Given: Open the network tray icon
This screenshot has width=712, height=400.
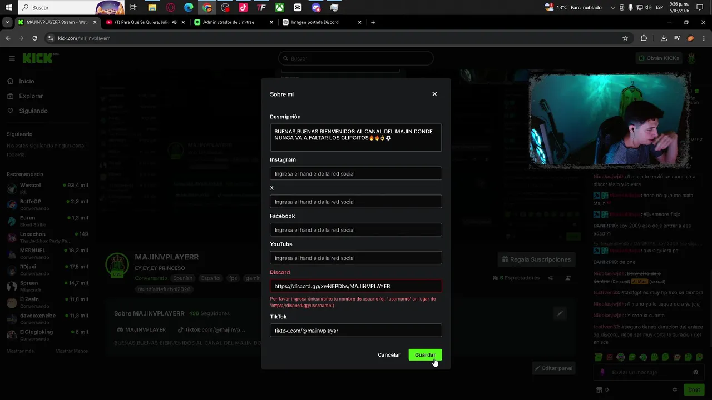Looking at the screenshot, I should pos(640,7).
